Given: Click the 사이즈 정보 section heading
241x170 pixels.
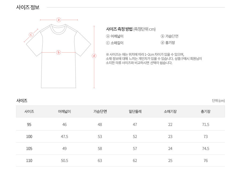Looking at the screenshot, I should coord(28,7).
